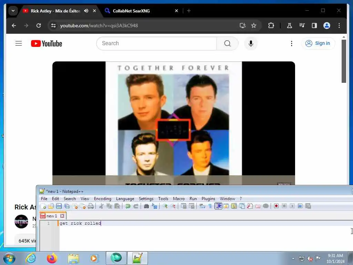Click the Cut scissors icon in Notepad++
The height and width of the screenshot is (265, 353).
pyautogui.click(x=101, y=206)
